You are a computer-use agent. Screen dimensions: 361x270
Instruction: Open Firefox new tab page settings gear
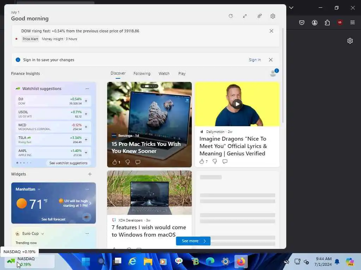(x=350, y=41)
